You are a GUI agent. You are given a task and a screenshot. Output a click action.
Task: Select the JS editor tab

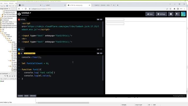[x=20, y=53]
